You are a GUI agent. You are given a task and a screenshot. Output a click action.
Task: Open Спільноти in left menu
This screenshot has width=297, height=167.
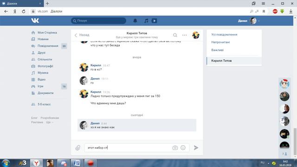[x=44, y=59]
